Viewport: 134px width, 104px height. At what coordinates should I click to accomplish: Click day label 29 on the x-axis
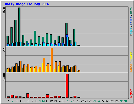pos(118,101)
